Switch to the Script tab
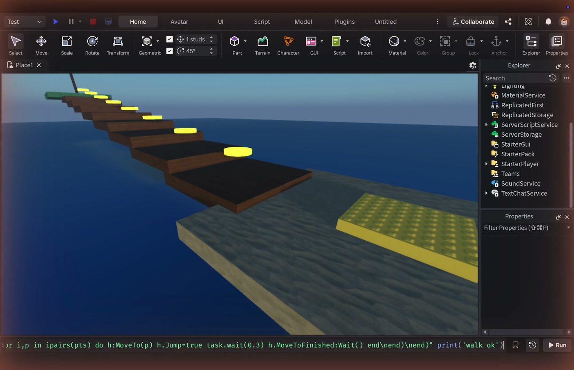Viewport: 574px width, 370px height. (x=262, y=22)
